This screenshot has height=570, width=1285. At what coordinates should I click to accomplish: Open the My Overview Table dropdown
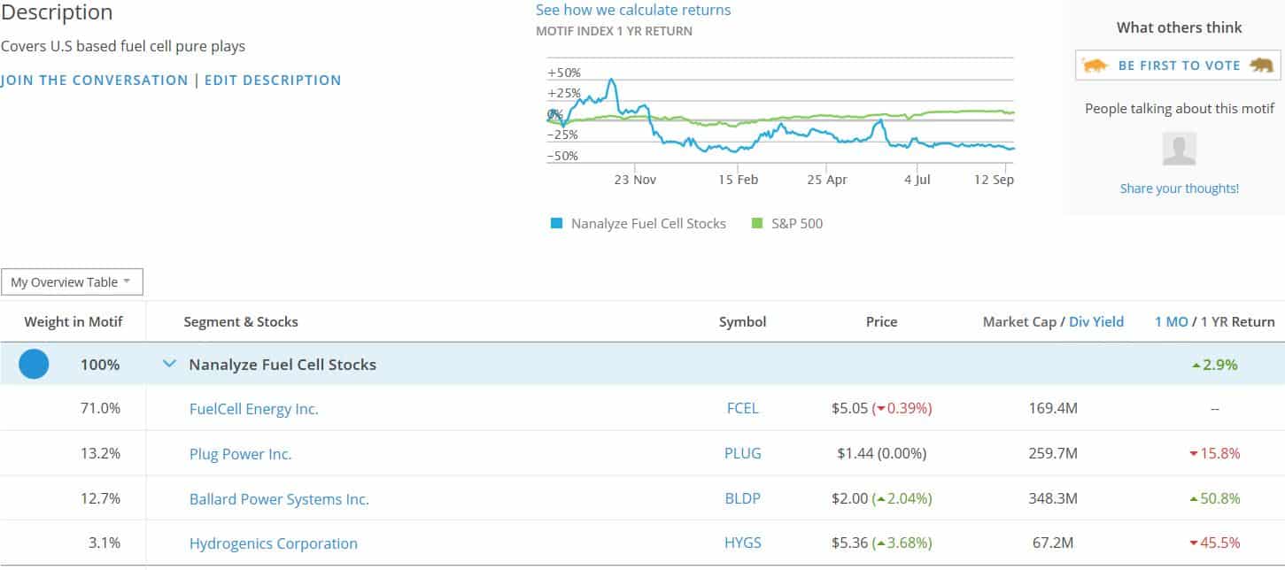coord(72,282)
